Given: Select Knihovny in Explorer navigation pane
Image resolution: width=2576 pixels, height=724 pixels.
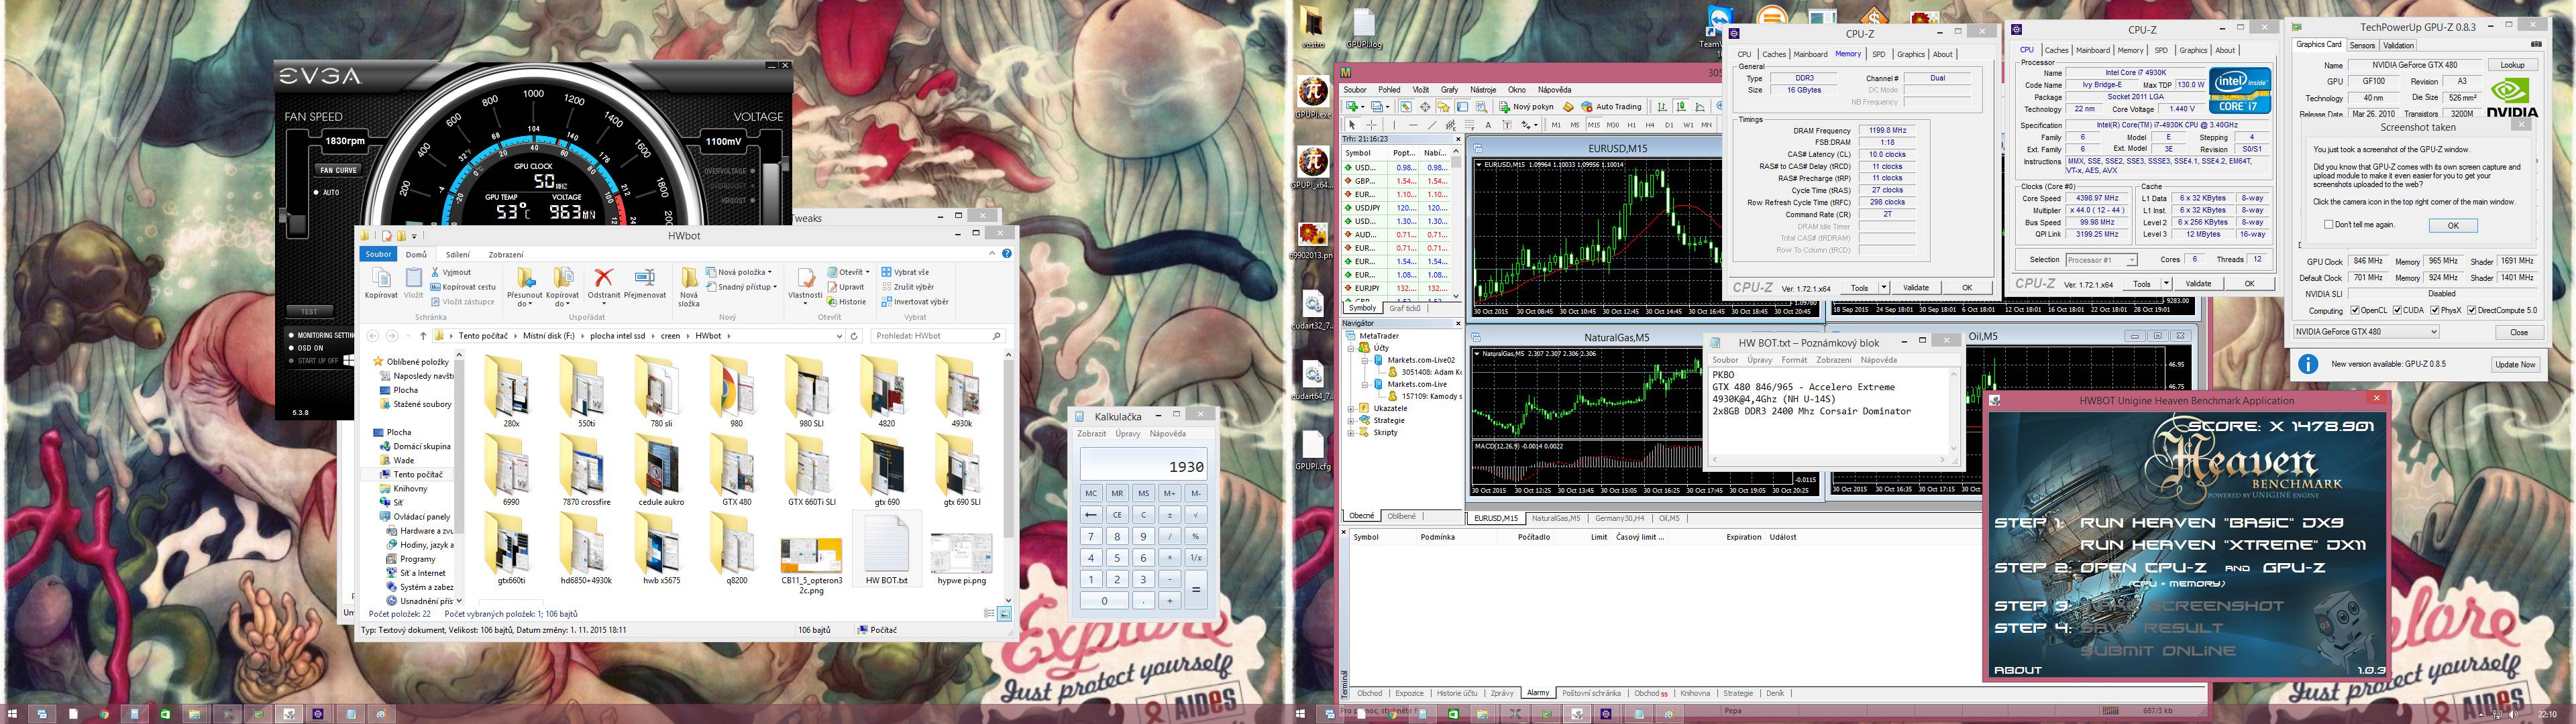Looking at the screenshot, I should click(410, 489).
